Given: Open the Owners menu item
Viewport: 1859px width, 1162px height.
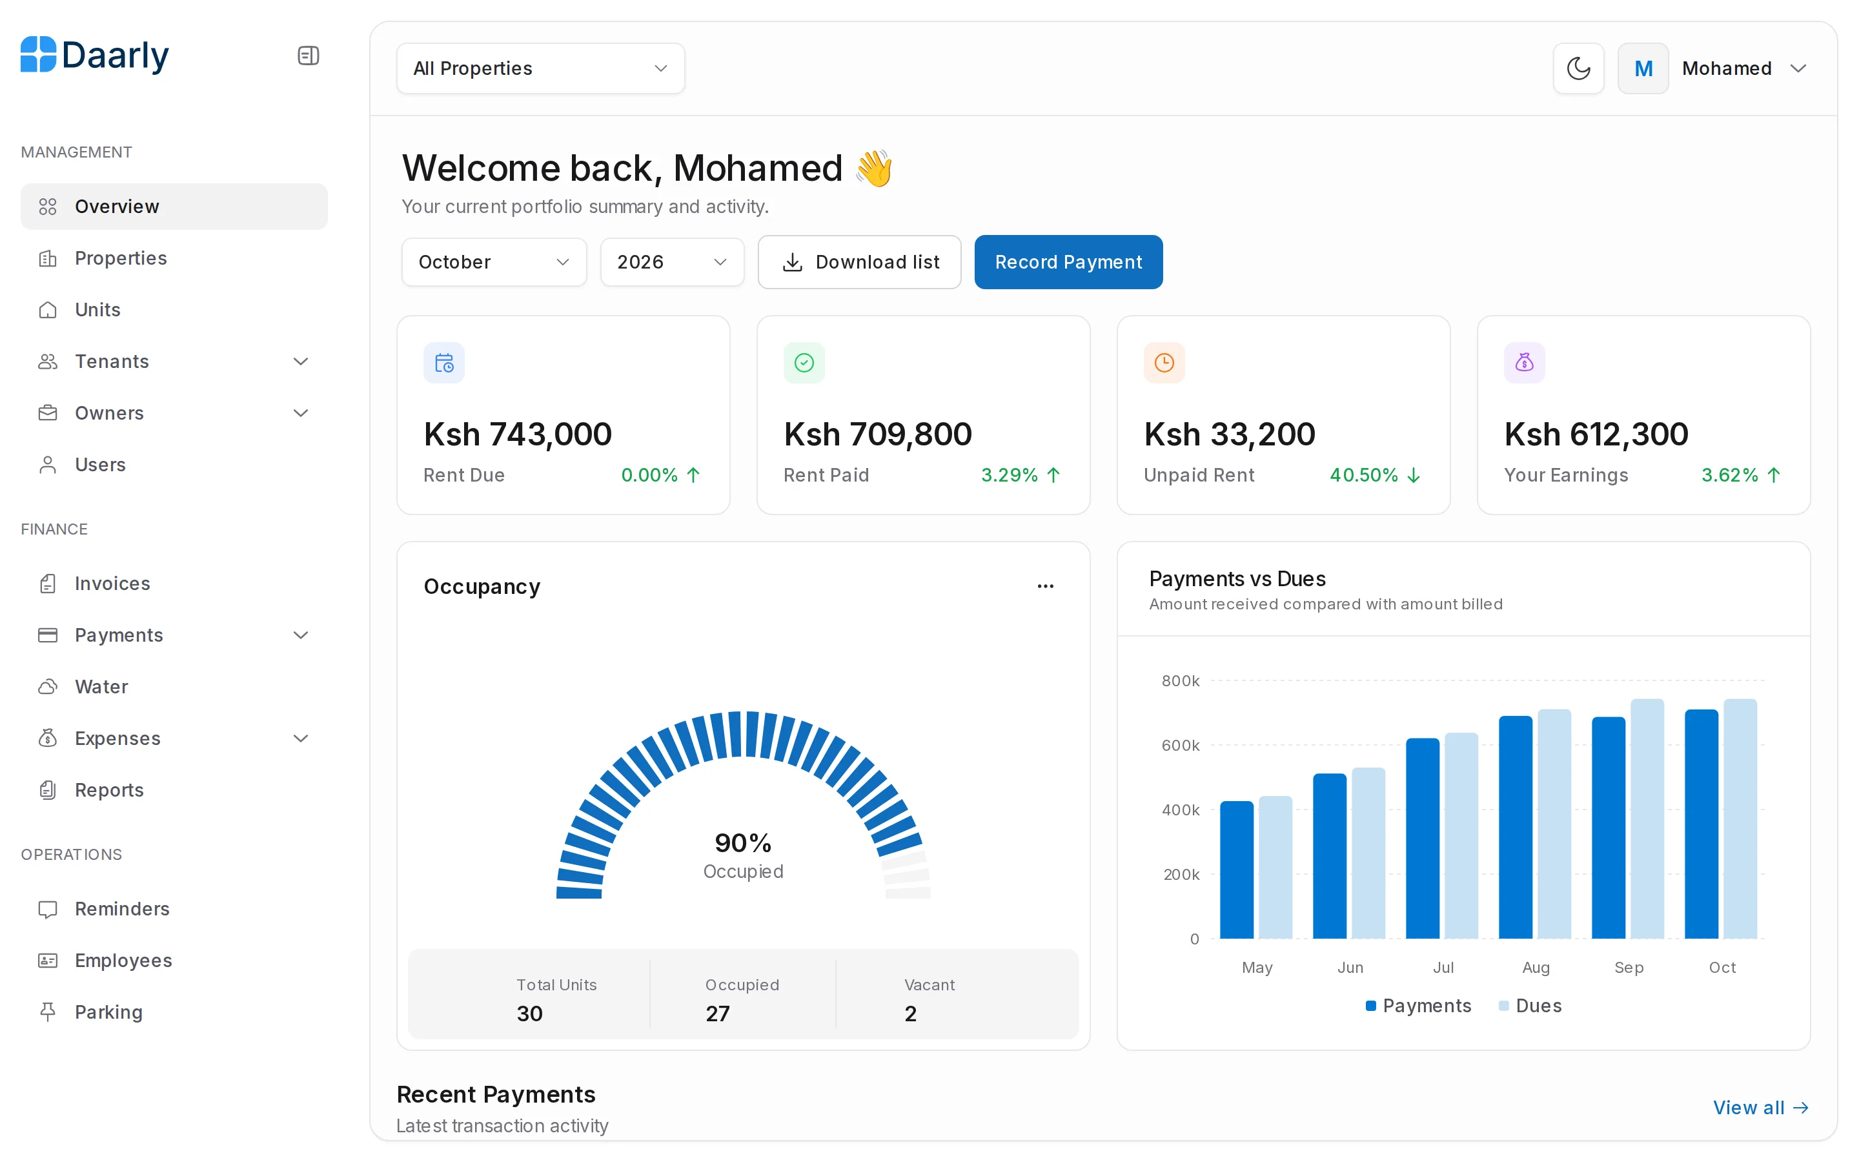Looking at the screenshot, I should tap(174, 413).
